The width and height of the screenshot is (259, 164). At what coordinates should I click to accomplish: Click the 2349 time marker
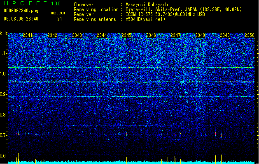pyautogui.click(x=225, y=35)
